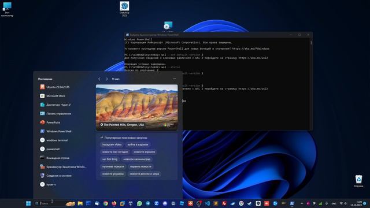Click the 'новости россии и мира' search chip
Viewport: 370px width, 208px height.
coord(145,174)
